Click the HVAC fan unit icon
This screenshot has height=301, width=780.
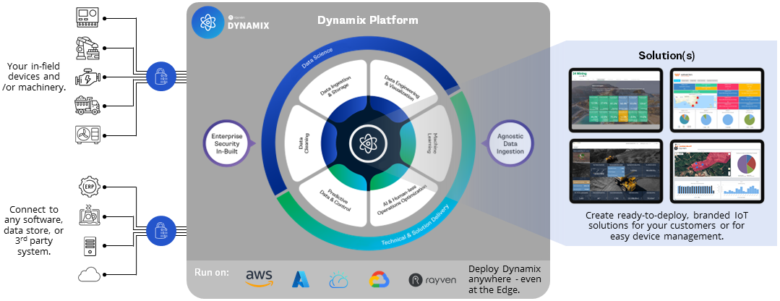(87, 135)
